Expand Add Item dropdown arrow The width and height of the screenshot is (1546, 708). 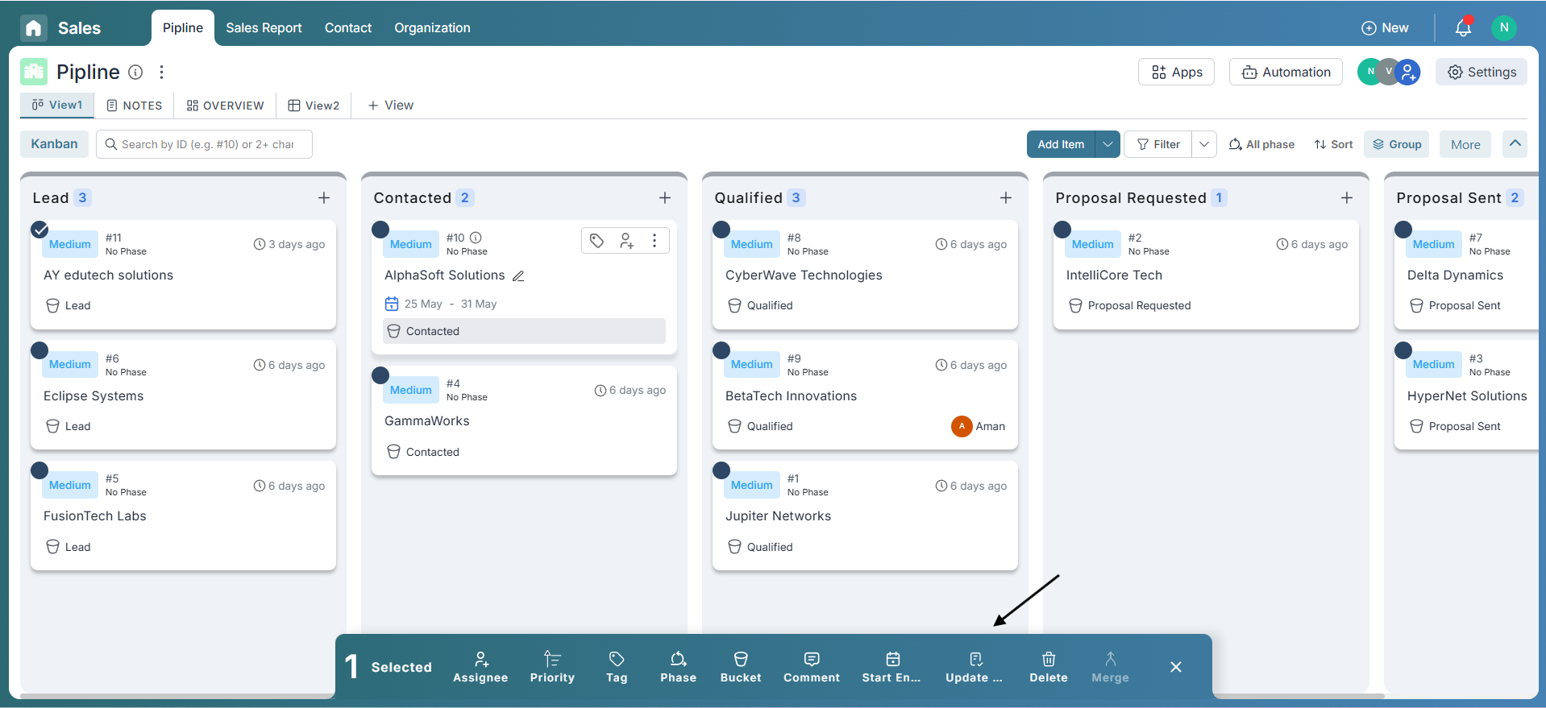(1108, 144)
